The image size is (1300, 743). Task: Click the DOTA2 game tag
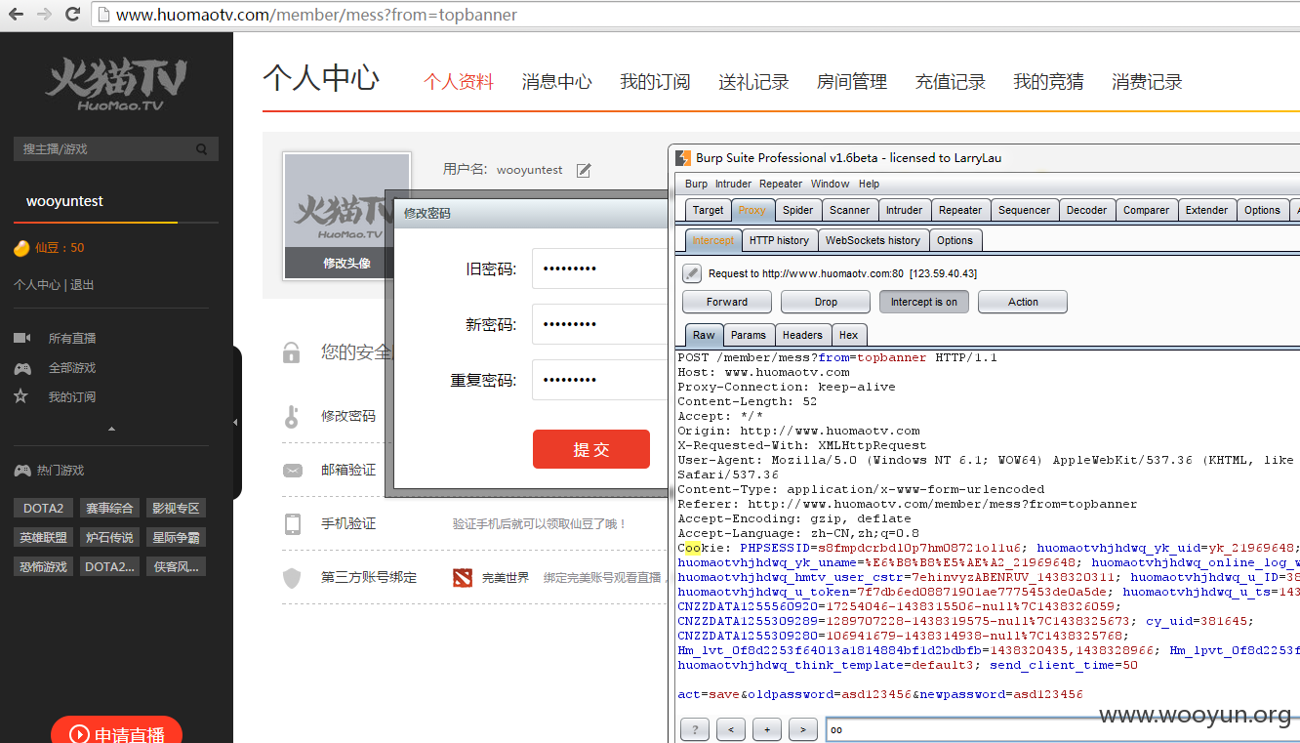click(x=44, y=509)
